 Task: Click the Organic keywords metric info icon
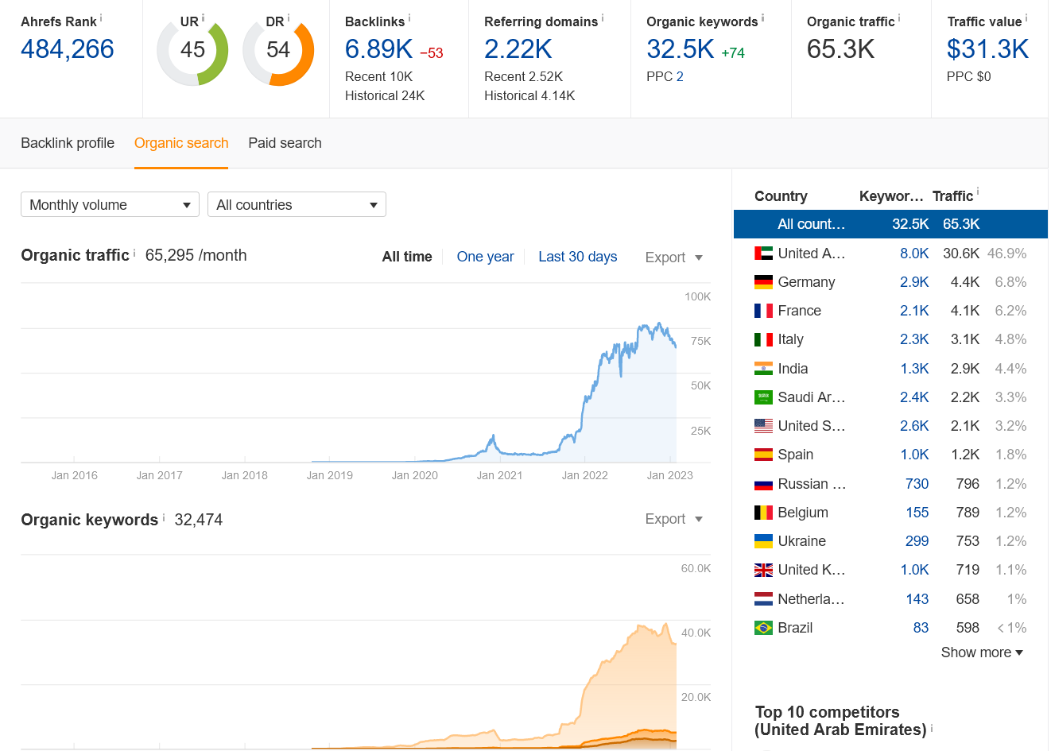tap(763, 17)
